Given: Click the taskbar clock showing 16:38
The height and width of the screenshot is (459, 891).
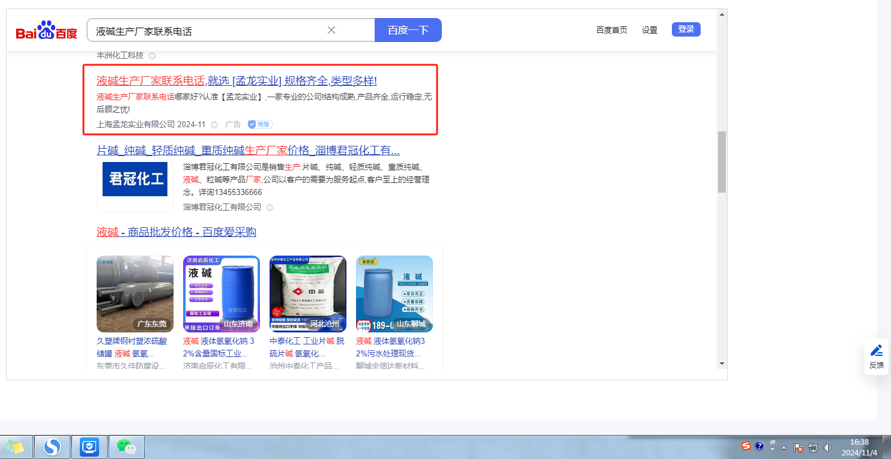Looking at the screenshot, I should pos(860,447).
